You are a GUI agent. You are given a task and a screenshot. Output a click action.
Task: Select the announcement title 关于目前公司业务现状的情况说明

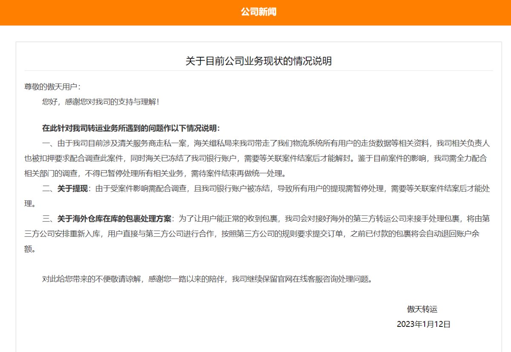click(x=255, y=61)
